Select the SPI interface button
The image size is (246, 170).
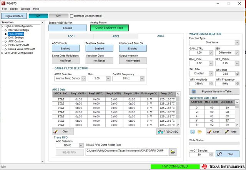point(38,16)
